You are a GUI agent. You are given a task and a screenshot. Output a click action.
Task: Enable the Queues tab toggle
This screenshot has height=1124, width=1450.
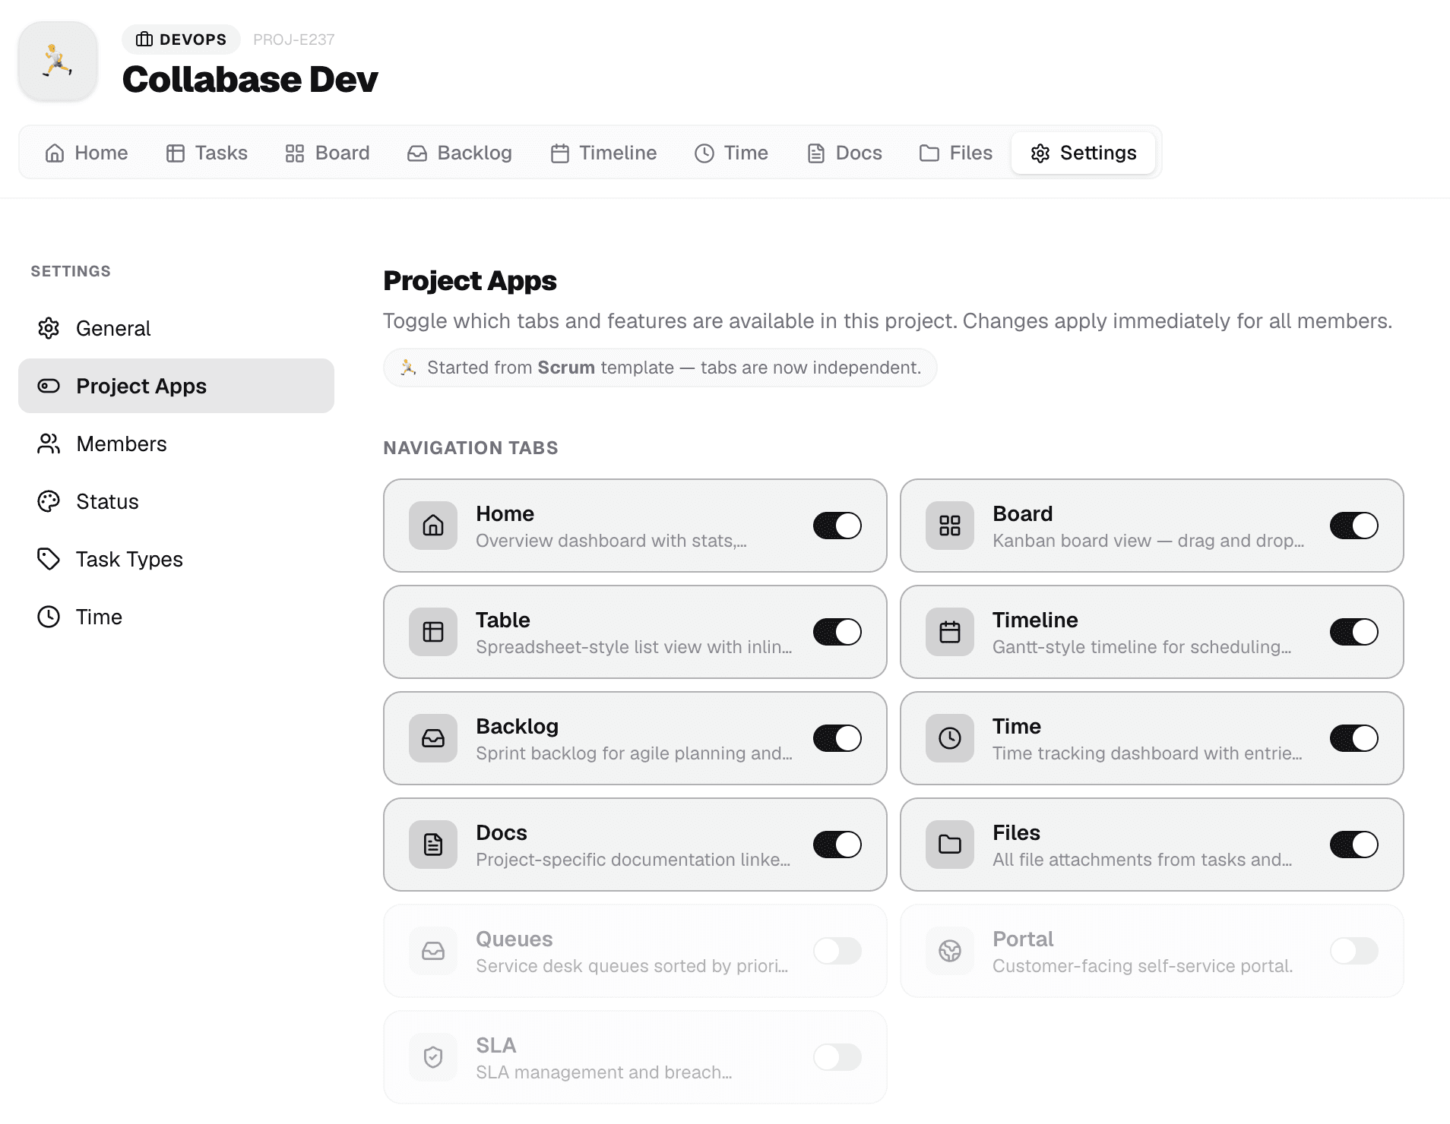(x=837, y=951)
